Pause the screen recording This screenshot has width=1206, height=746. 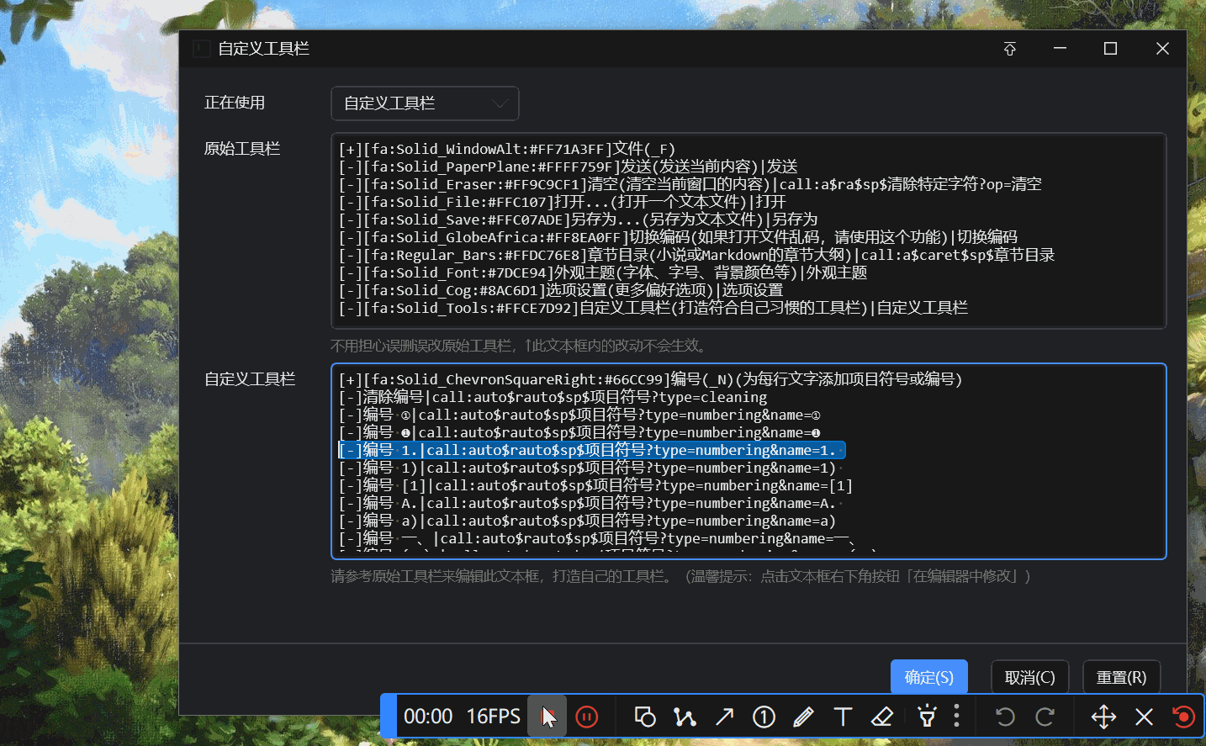587,717
